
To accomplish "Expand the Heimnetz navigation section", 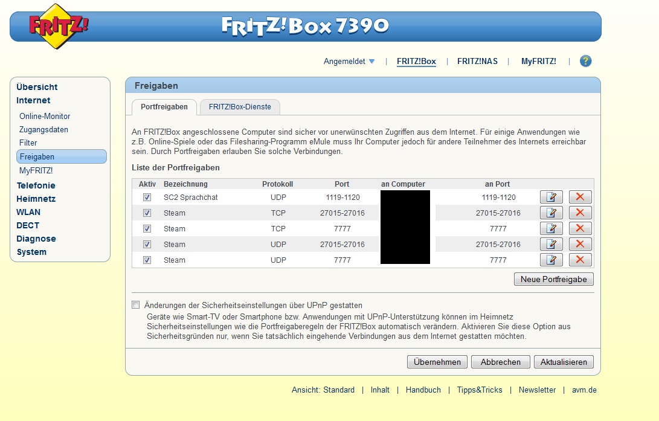I will [36, 199].
